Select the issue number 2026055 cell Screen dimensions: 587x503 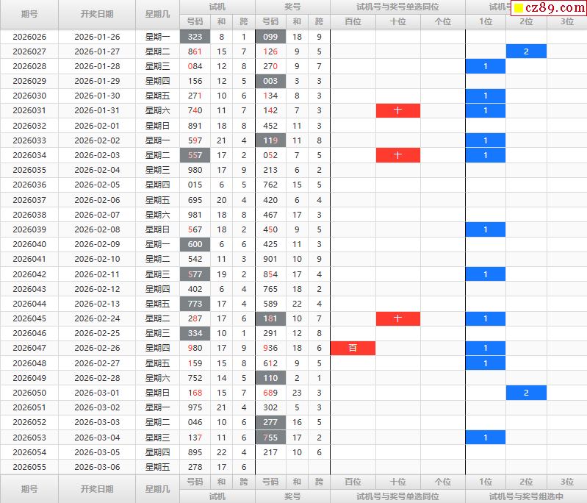[29, 467]
